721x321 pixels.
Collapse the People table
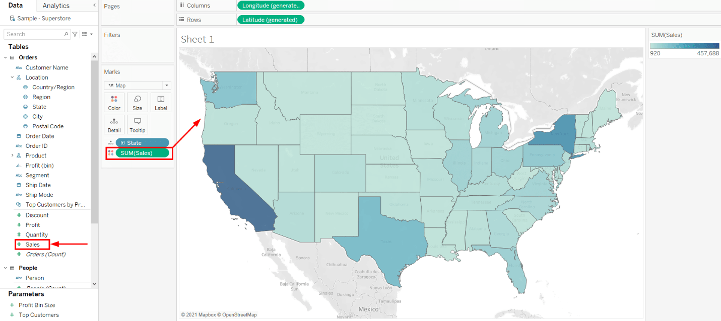(x=6, y=268)
